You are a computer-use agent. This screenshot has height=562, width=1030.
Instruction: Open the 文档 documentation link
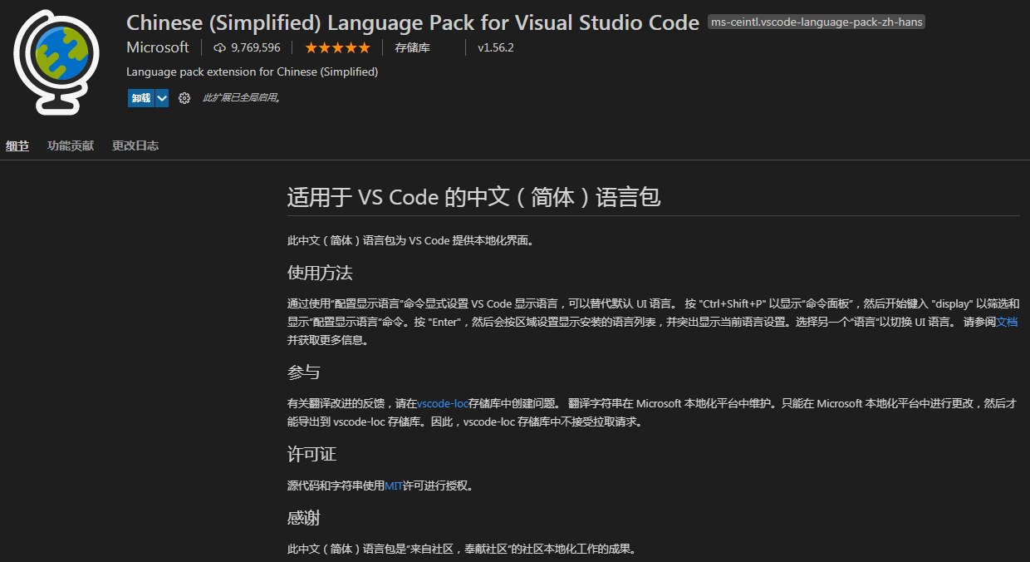(1007, 322)
